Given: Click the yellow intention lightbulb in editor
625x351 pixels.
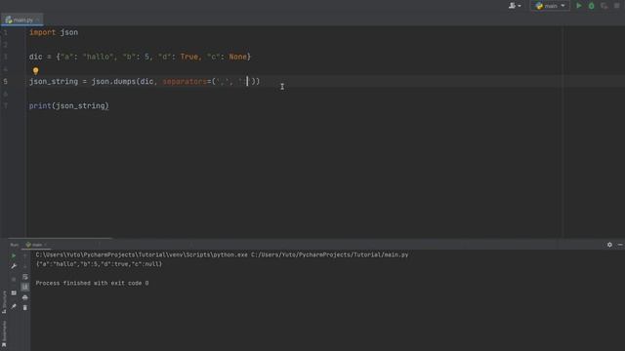Looking at the screenshot, I should click(x=35, y=71).
